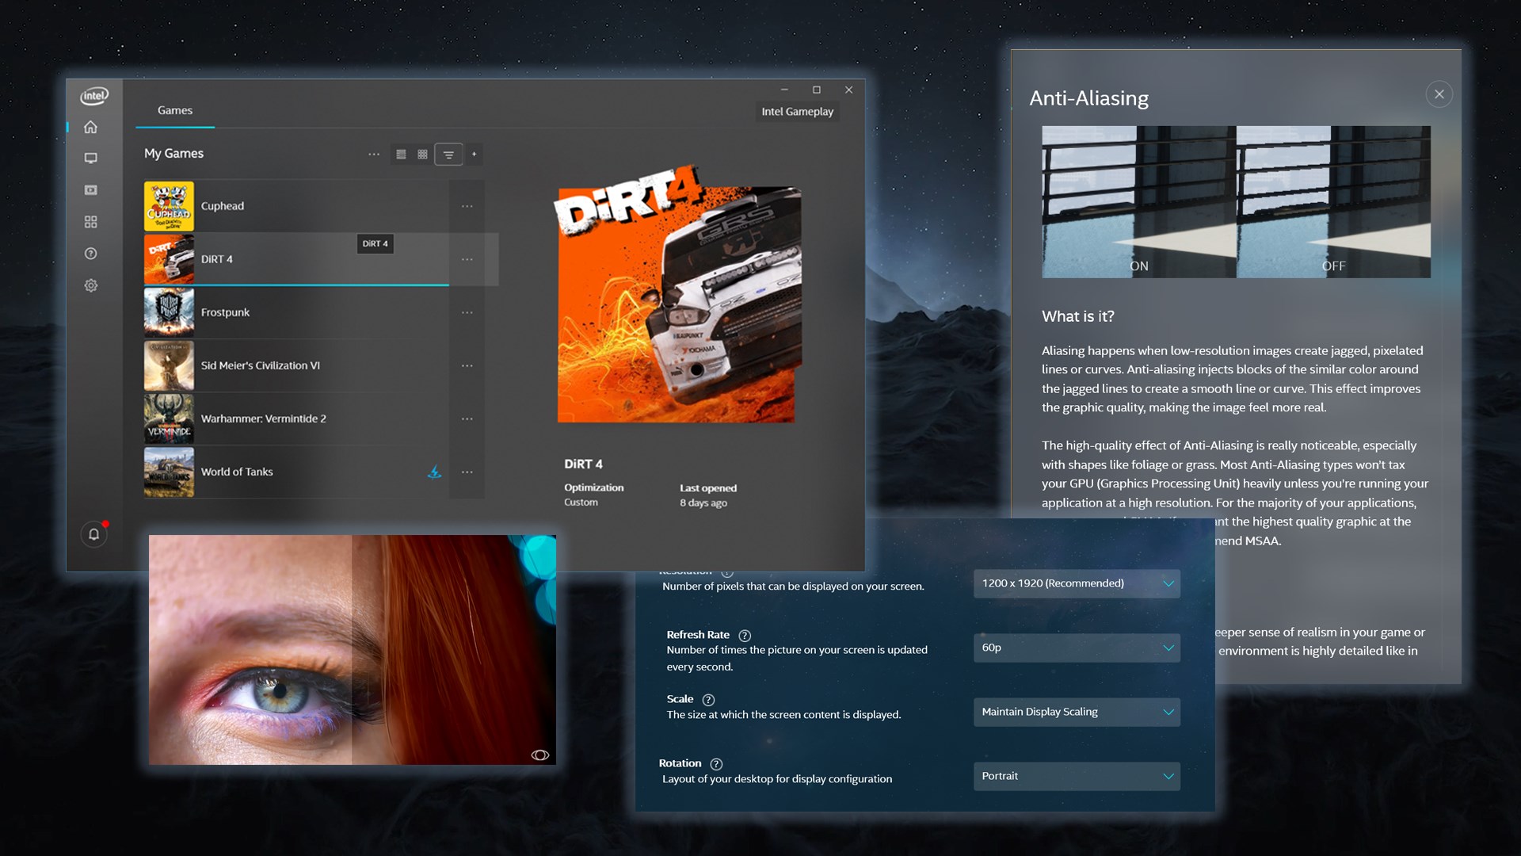Select Frostpunk in the games list

[x=225, y=312]
